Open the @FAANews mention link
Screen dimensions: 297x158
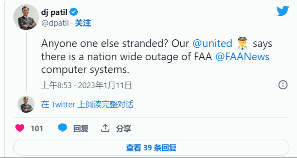point(242,57)
